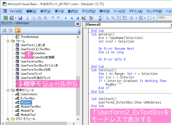Run the macro with the green play icon
172x125 pixels.
(66, 18)
